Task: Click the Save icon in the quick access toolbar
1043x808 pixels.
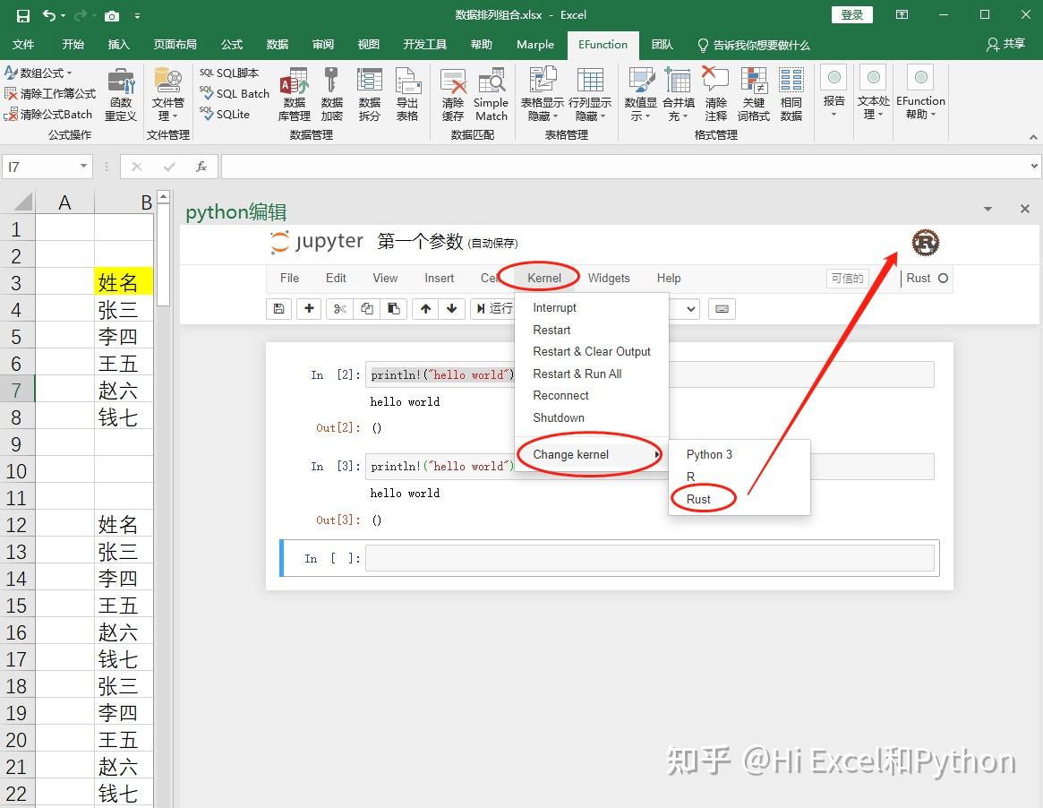Action: click(22, 15)
